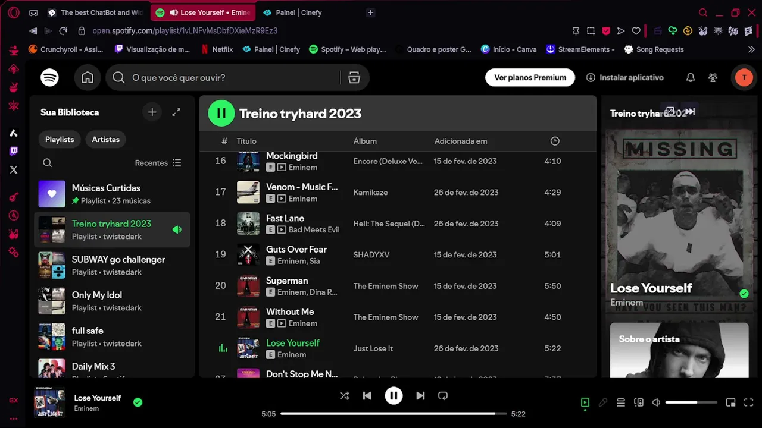This screenshot has height=428, width=762.
Task: Open X in Opera sidebar
Action: (14, 170)
